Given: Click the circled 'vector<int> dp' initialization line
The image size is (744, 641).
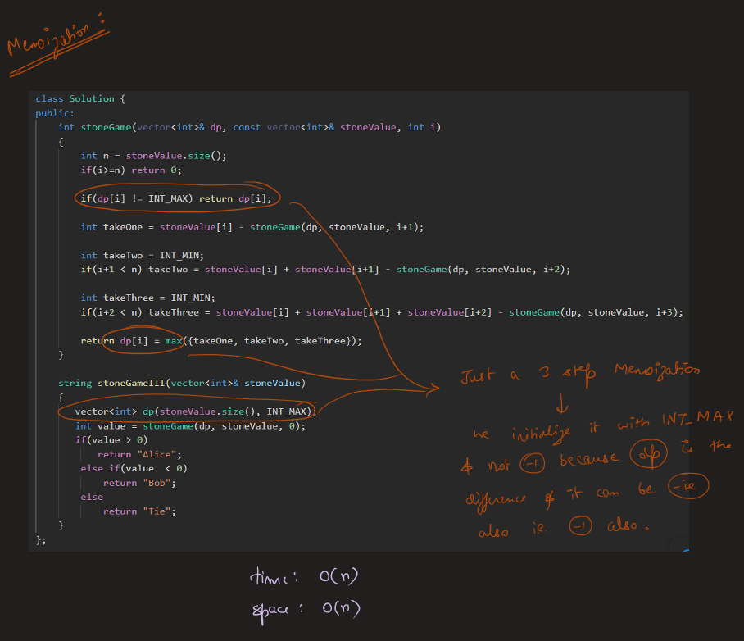Looking at the screenshot, I should [x=189, y=411].
